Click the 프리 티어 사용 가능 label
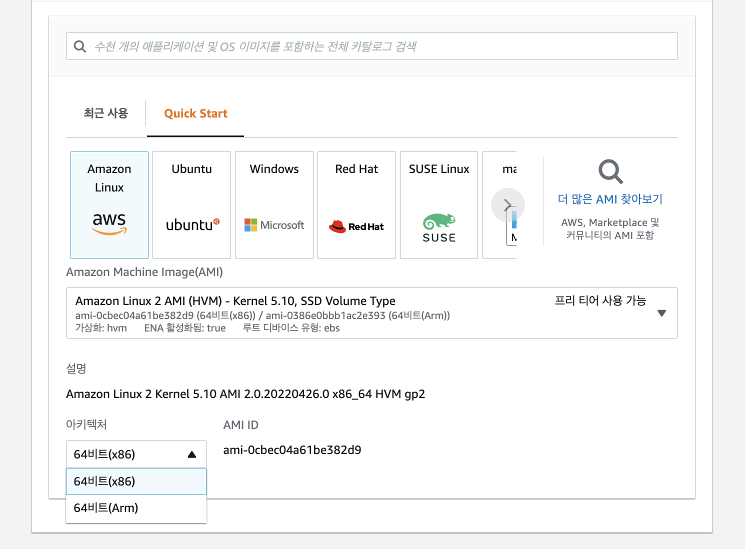Screen dimensions: 745x549 point(600,300)
